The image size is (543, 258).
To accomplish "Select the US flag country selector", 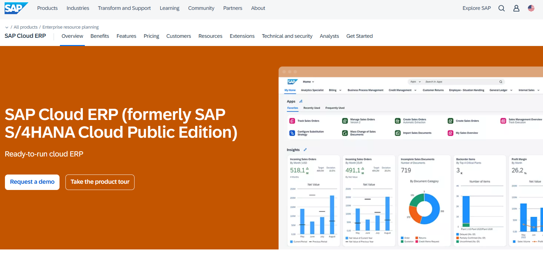I will (x=531, y=8).
